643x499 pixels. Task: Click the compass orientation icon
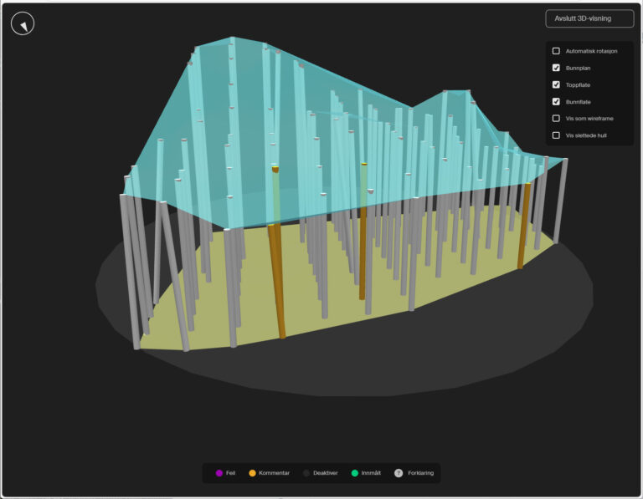[x=23, y=23]
